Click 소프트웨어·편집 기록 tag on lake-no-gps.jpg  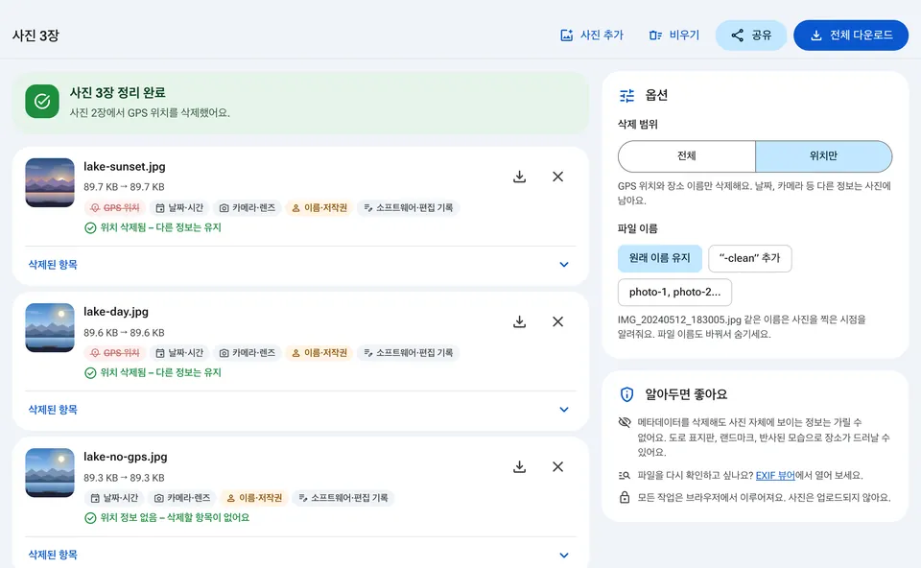pos(342,498)
